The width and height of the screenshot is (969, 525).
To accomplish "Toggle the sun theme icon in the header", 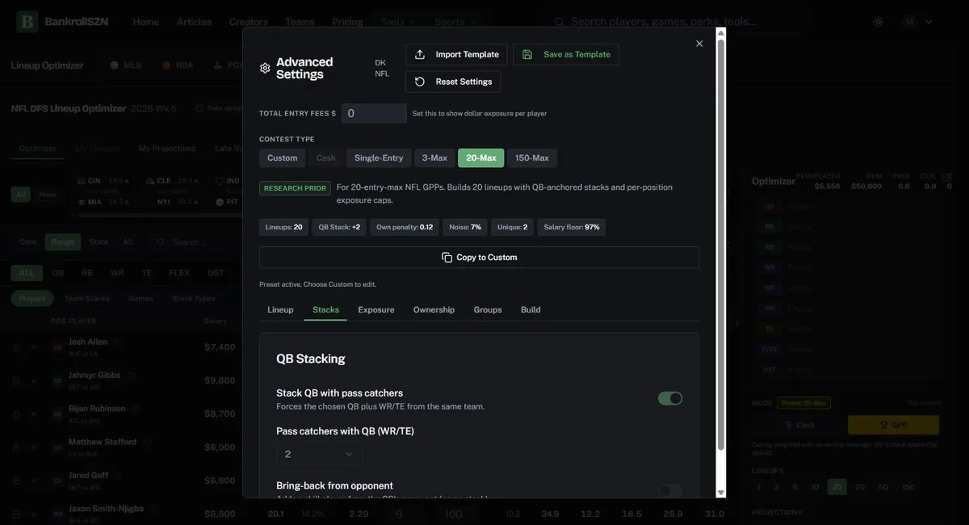I will (x=879, y=22).
